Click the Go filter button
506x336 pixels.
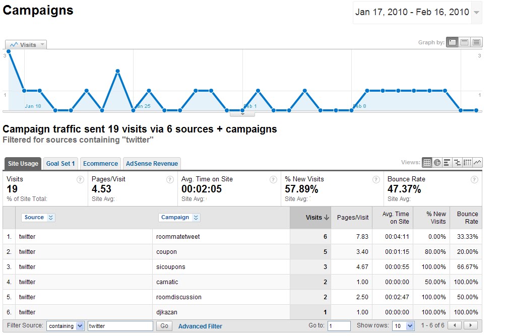pos(164,326)
